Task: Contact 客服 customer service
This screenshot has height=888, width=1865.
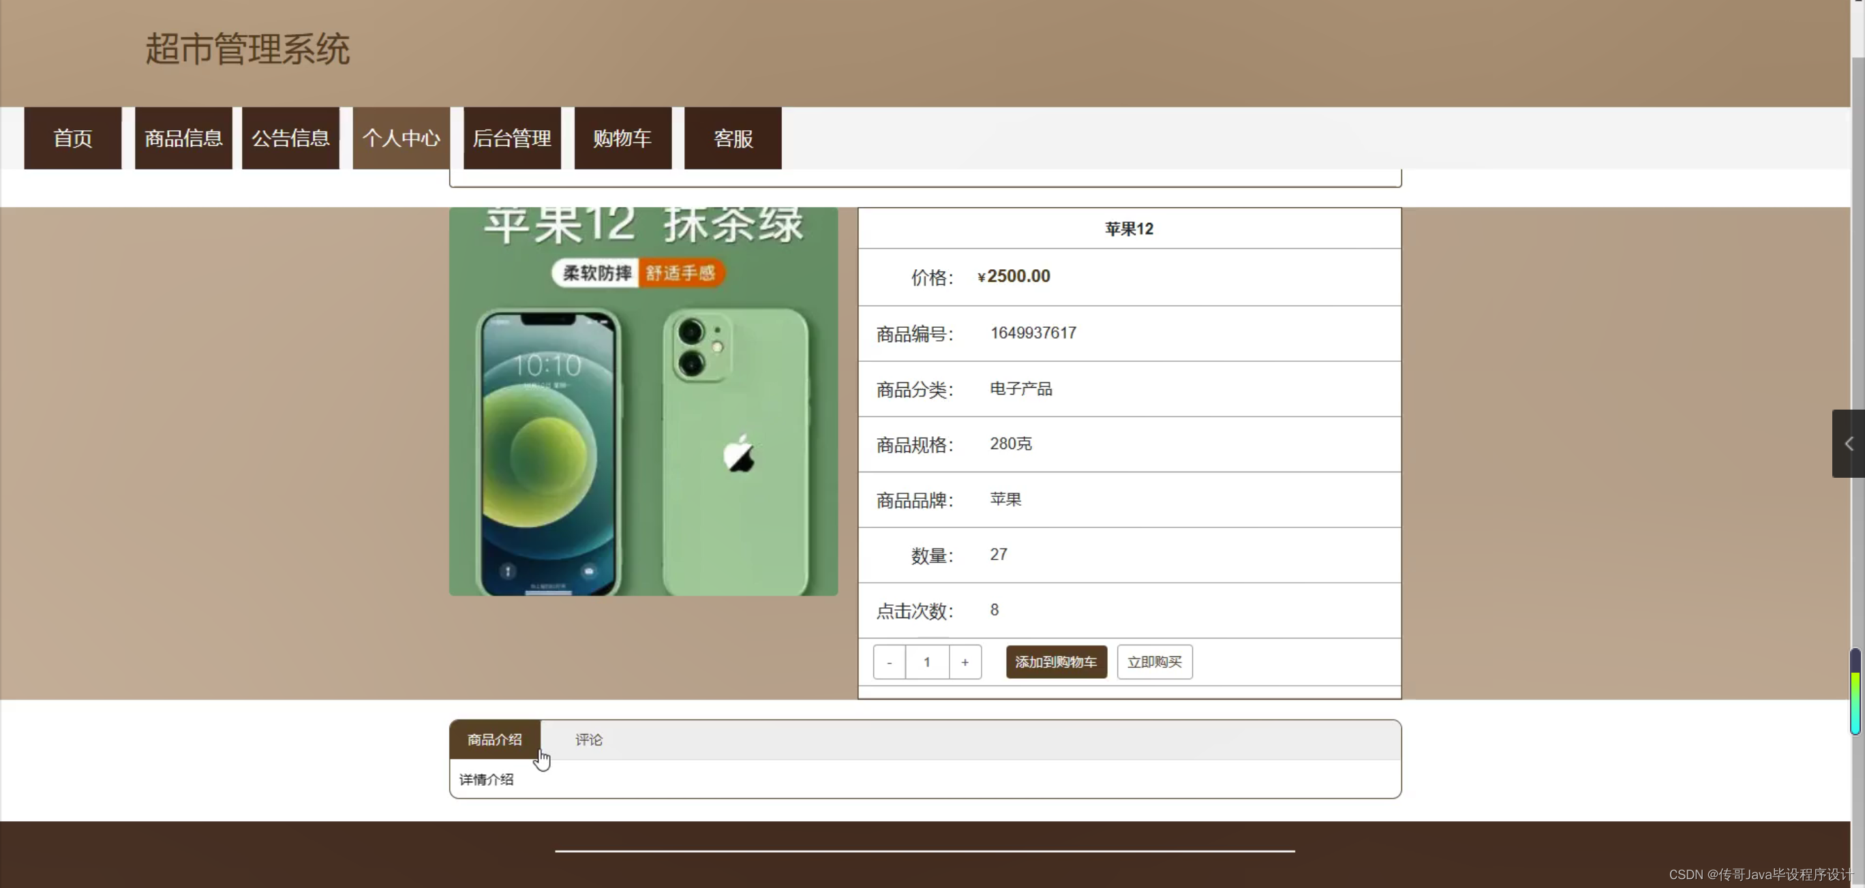Action: pos(733,138)
